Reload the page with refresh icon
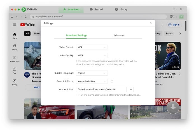The height and width of the screenshot is (131, 196). click(26, 17)
